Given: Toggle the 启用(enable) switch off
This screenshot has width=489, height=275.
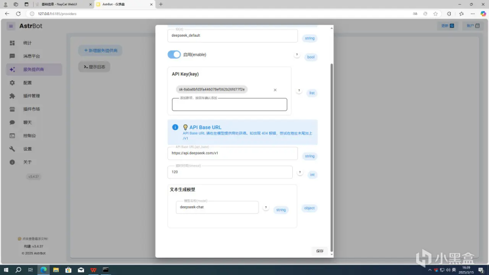Looking at the screenshot, I should [174, 54].
